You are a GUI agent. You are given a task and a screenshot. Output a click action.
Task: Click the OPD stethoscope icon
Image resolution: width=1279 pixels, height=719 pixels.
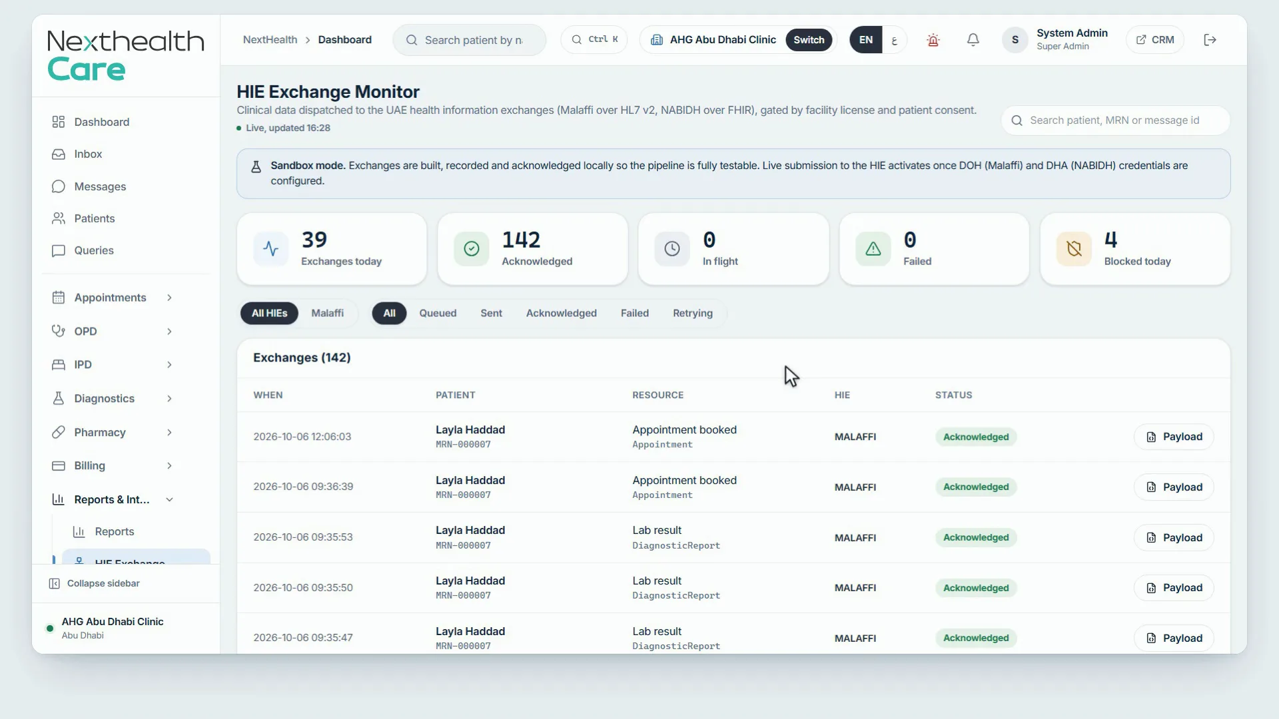point(59,331)
